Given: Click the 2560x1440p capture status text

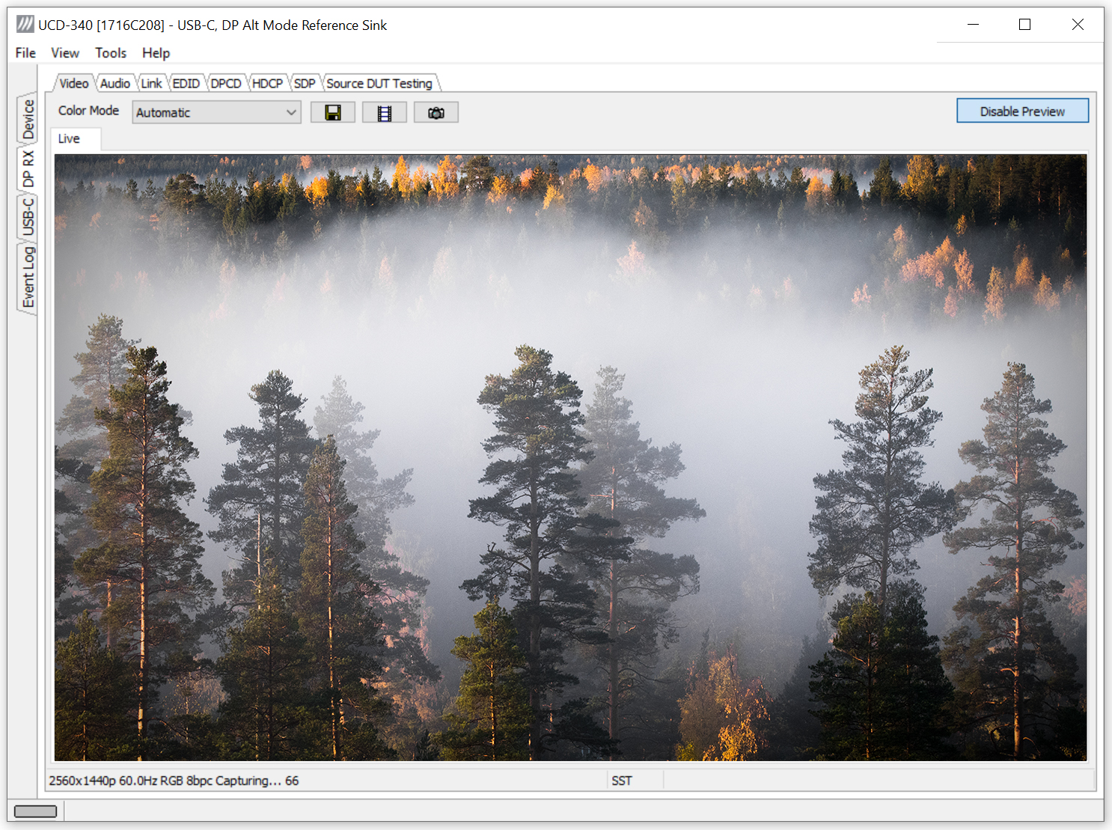Looking at the screenshot, I should click(x=174, y=781).
